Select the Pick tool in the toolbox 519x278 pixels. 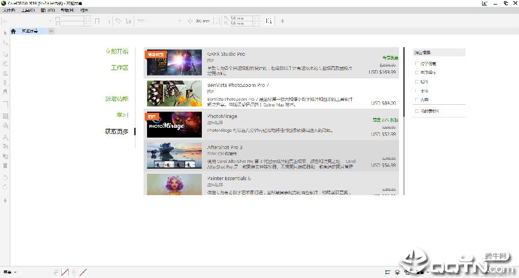(5, 33)
